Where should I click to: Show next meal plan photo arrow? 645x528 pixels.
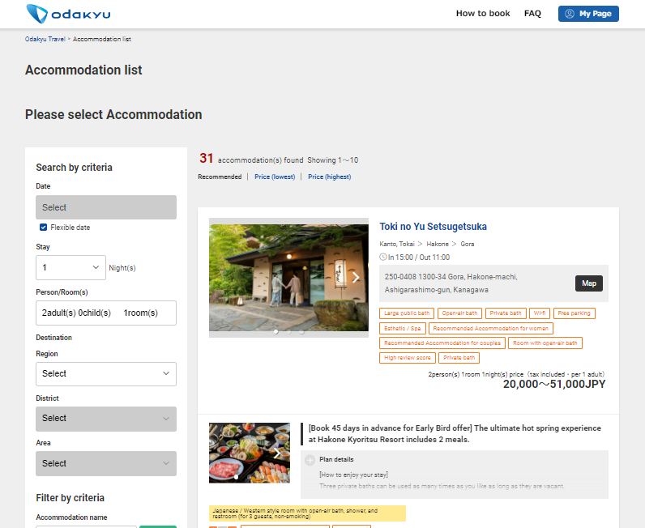(x=277, y=453)
